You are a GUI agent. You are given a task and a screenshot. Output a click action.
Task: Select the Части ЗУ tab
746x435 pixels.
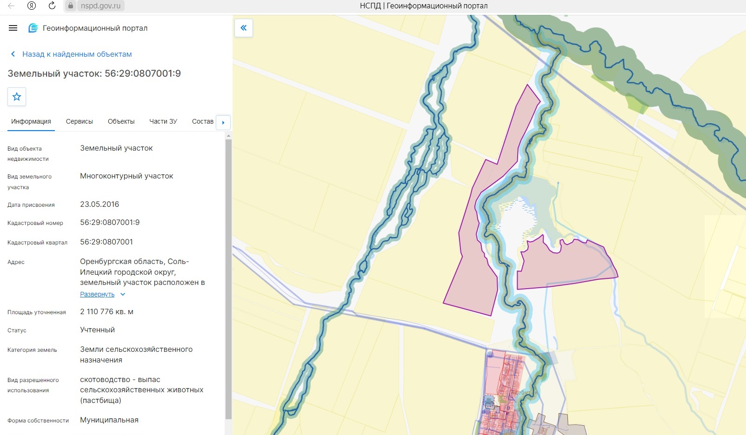[163, 121]
